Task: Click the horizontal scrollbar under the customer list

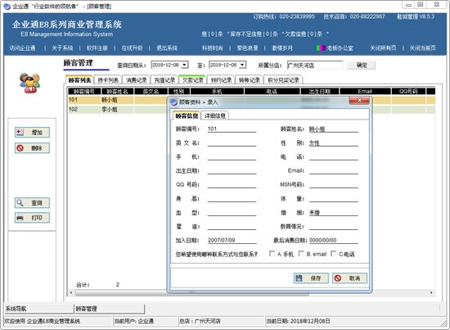Action: 251,292
